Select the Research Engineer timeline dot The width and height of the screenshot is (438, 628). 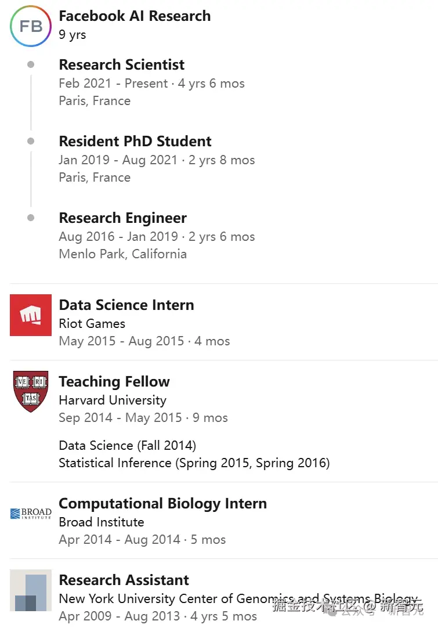(x=31, y=218)
